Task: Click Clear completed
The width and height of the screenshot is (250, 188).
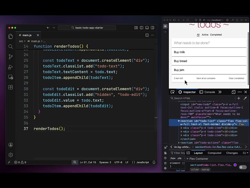Action: click(236, 78)
